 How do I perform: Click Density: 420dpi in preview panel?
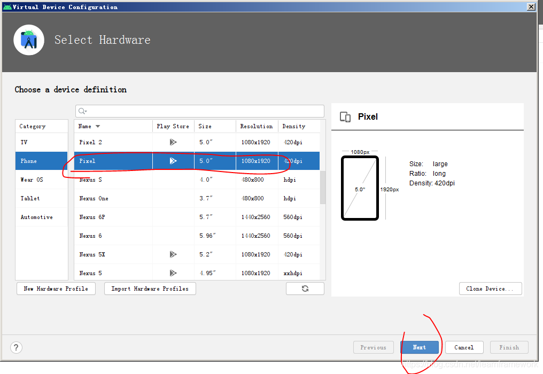tap(432, 183)
